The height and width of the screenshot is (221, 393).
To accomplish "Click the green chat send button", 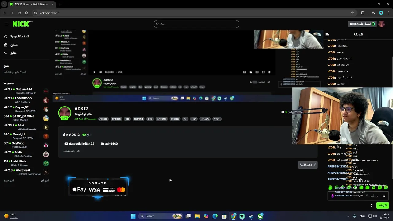I will coord(382,205).
